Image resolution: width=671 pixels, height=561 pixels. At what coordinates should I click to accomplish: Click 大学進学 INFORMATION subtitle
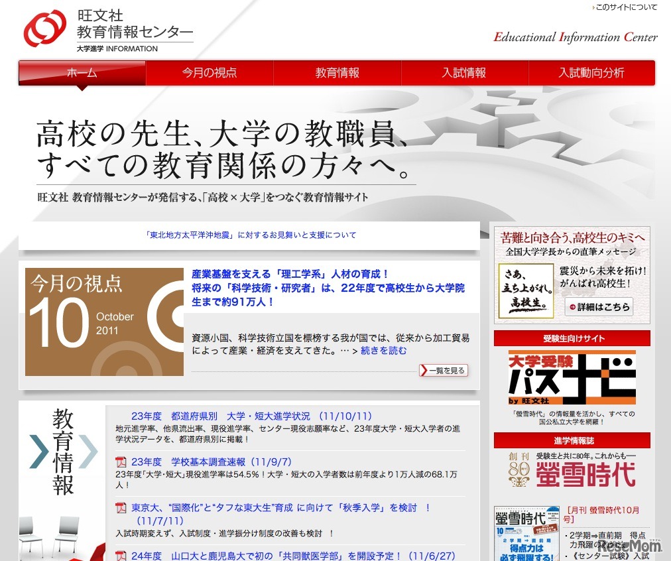tap(117, 49)
